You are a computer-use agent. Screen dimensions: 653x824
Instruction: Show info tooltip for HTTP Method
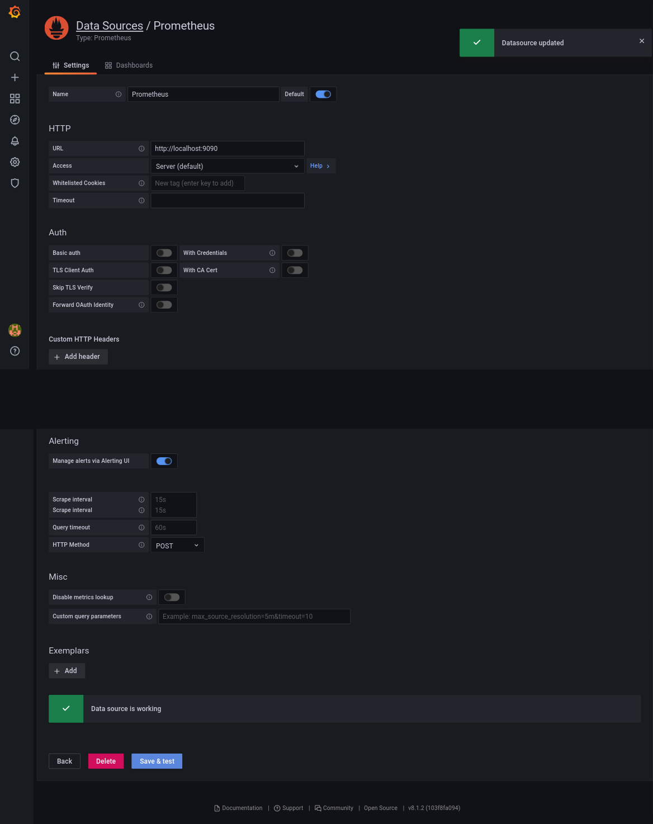pos(141,545)
